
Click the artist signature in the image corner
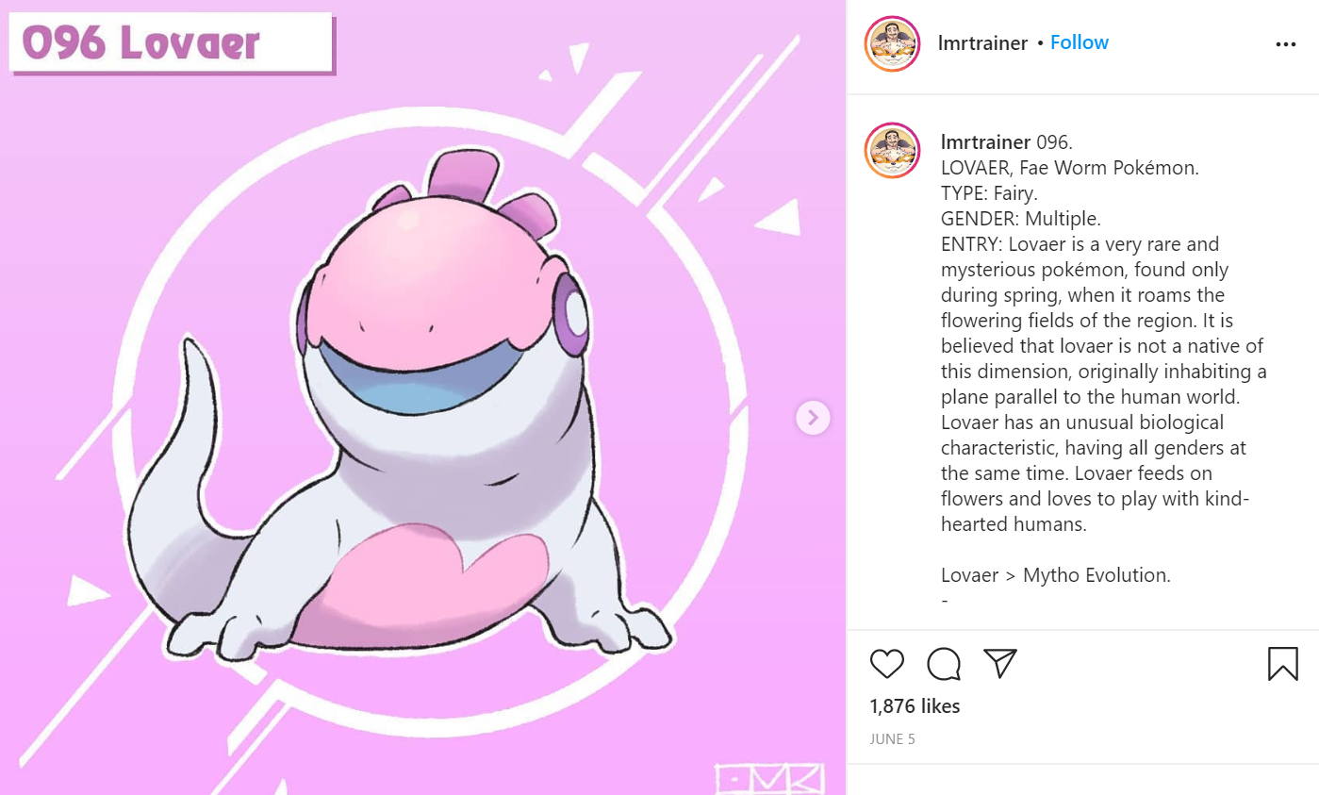tap(770, 778)
